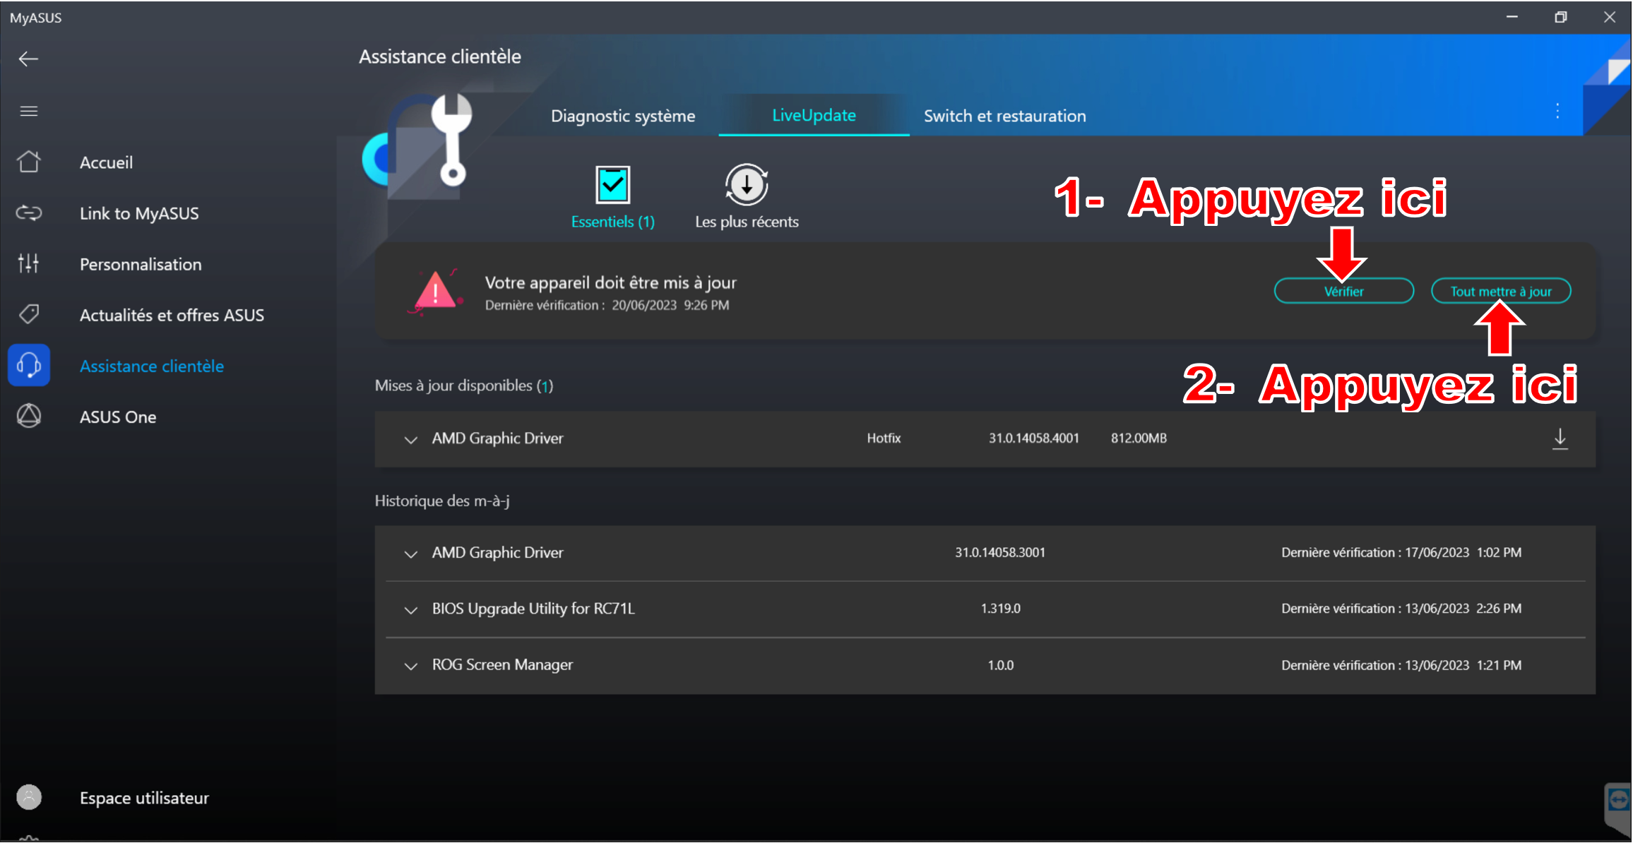Click the ASUS One icon
Image resolution: width=1633 pixels, height=843 pixels.
(x=29, y=416)
